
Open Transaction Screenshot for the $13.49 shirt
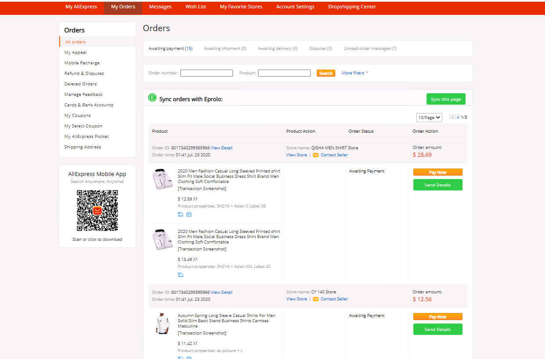tap(202, 249)
